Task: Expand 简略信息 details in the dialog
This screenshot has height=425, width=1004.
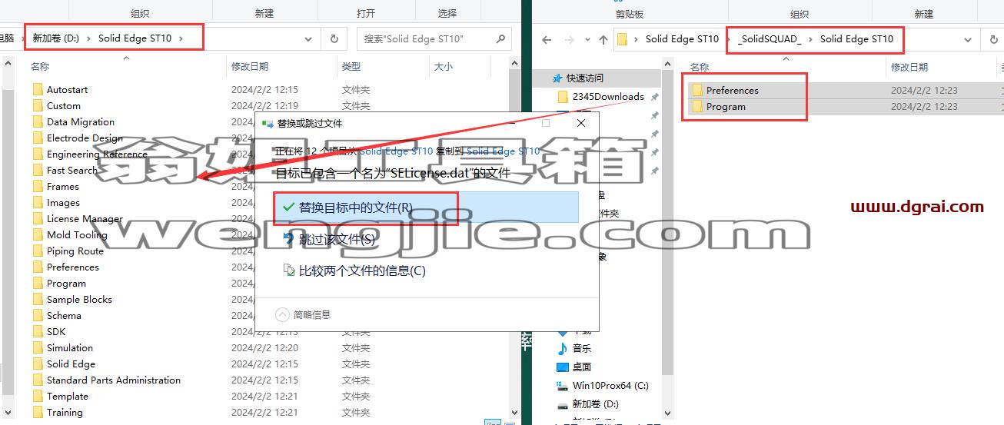Action: (303, 314)
